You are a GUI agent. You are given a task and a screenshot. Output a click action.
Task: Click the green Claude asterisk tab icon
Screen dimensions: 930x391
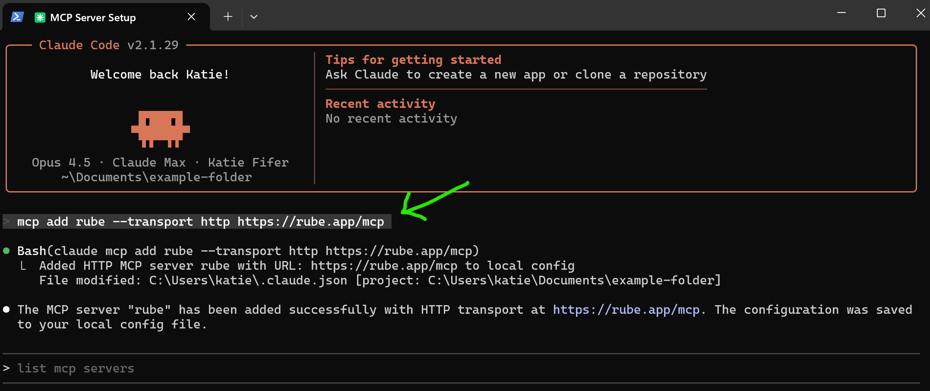click(x=40, y=18)
